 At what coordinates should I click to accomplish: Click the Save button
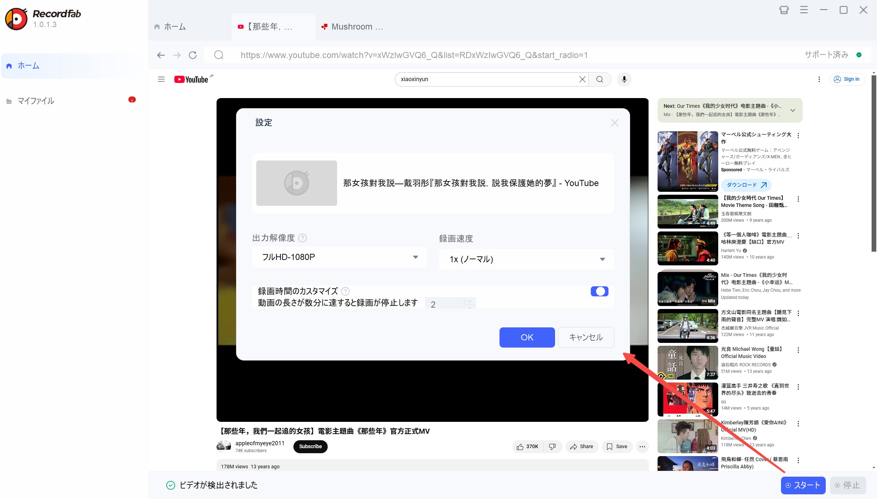click(x=617, y=447)
